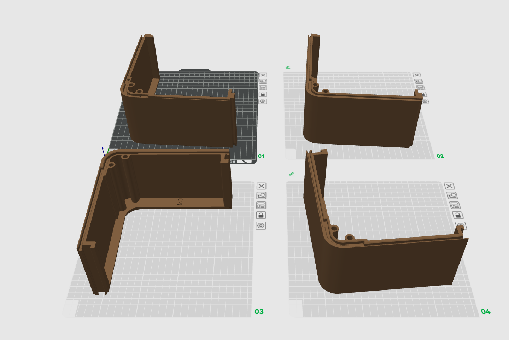The height and width of the screenshot is (340, 509).
Task: Edit plate 02 name with pencil icon
Action: pyautogui.click(x=288, y=67)
